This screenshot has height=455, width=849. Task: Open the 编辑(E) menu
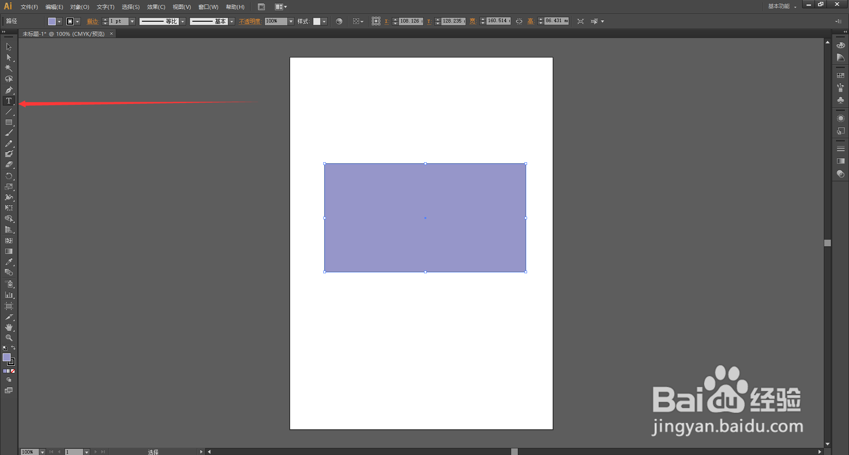tap(54, 7)
